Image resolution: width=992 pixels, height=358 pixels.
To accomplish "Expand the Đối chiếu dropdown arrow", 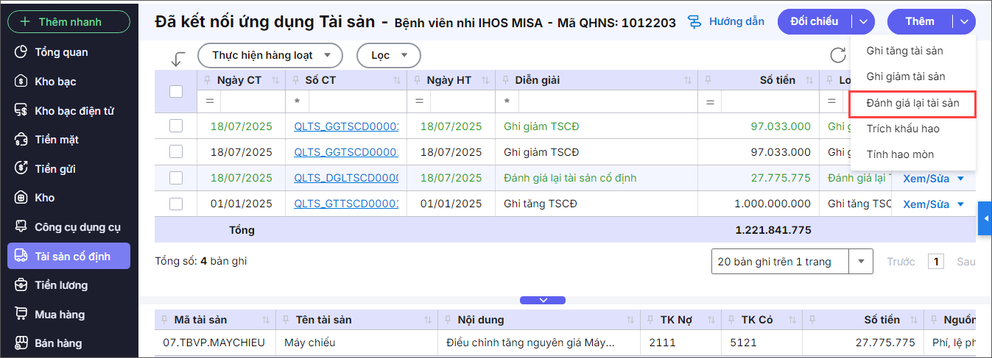I will 863,22.
